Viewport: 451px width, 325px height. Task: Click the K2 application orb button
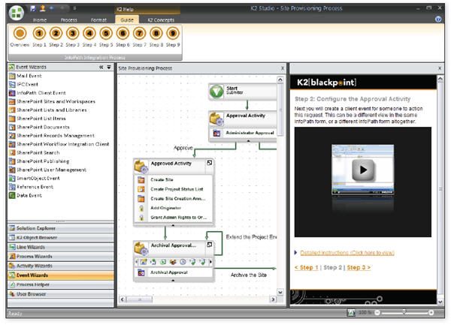(14, 13)
